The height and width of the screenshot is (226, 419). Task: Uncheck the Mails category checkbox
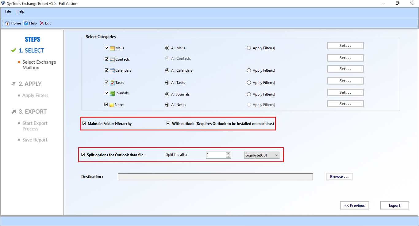pyautogui.click(x=106, y=48)
